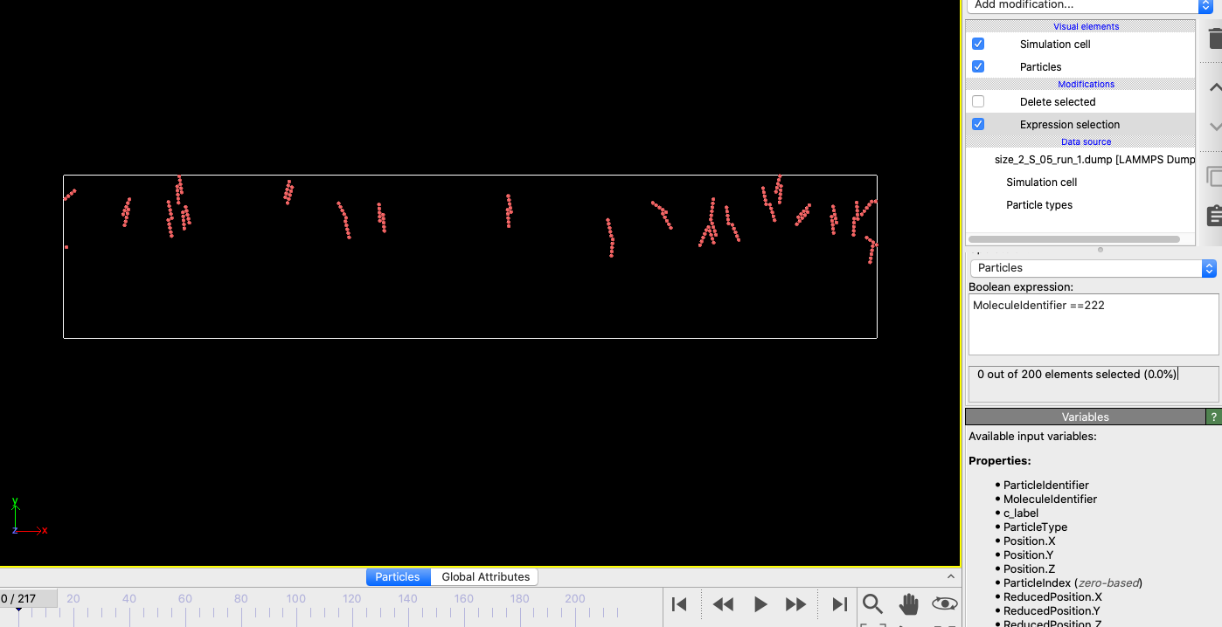The height and width of the screenshot is (627, 1222).
Task: Open the Variables help question mark
Action: click(1214, 417)
